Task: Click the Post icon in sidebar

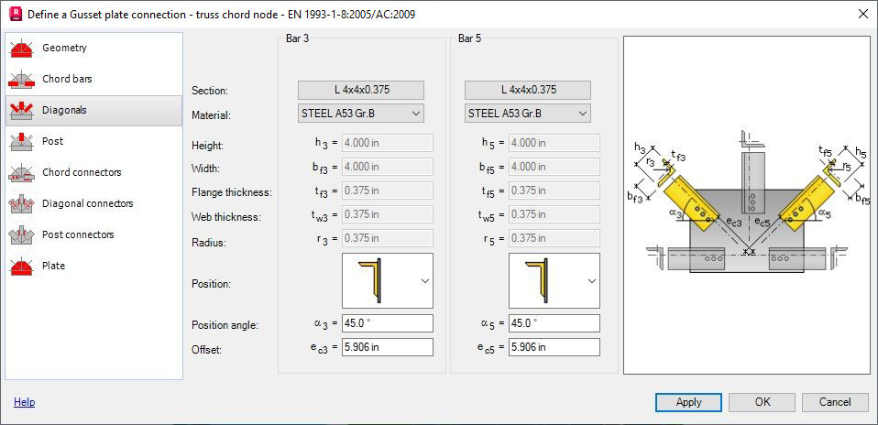Action: [x=22, y=142]
